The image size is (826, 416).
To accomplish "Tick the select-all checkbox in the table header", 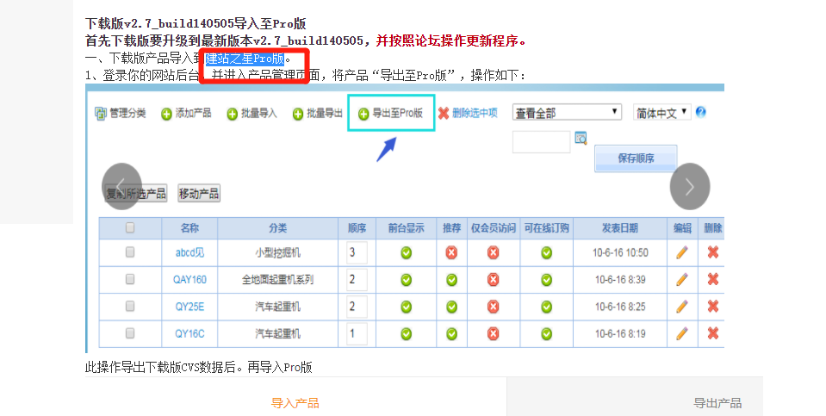I will 130,227.
